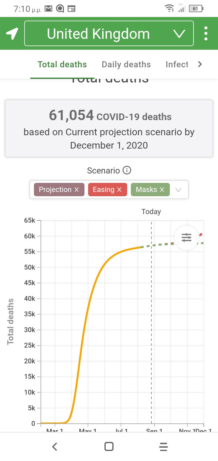Click the orange total deaths curve
The image size is (218, 461).
coord(88,303)
